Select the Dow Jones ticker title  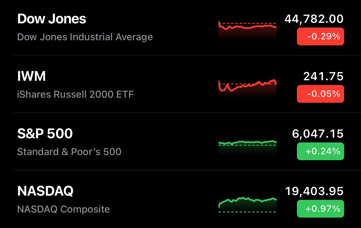point(52,19)
